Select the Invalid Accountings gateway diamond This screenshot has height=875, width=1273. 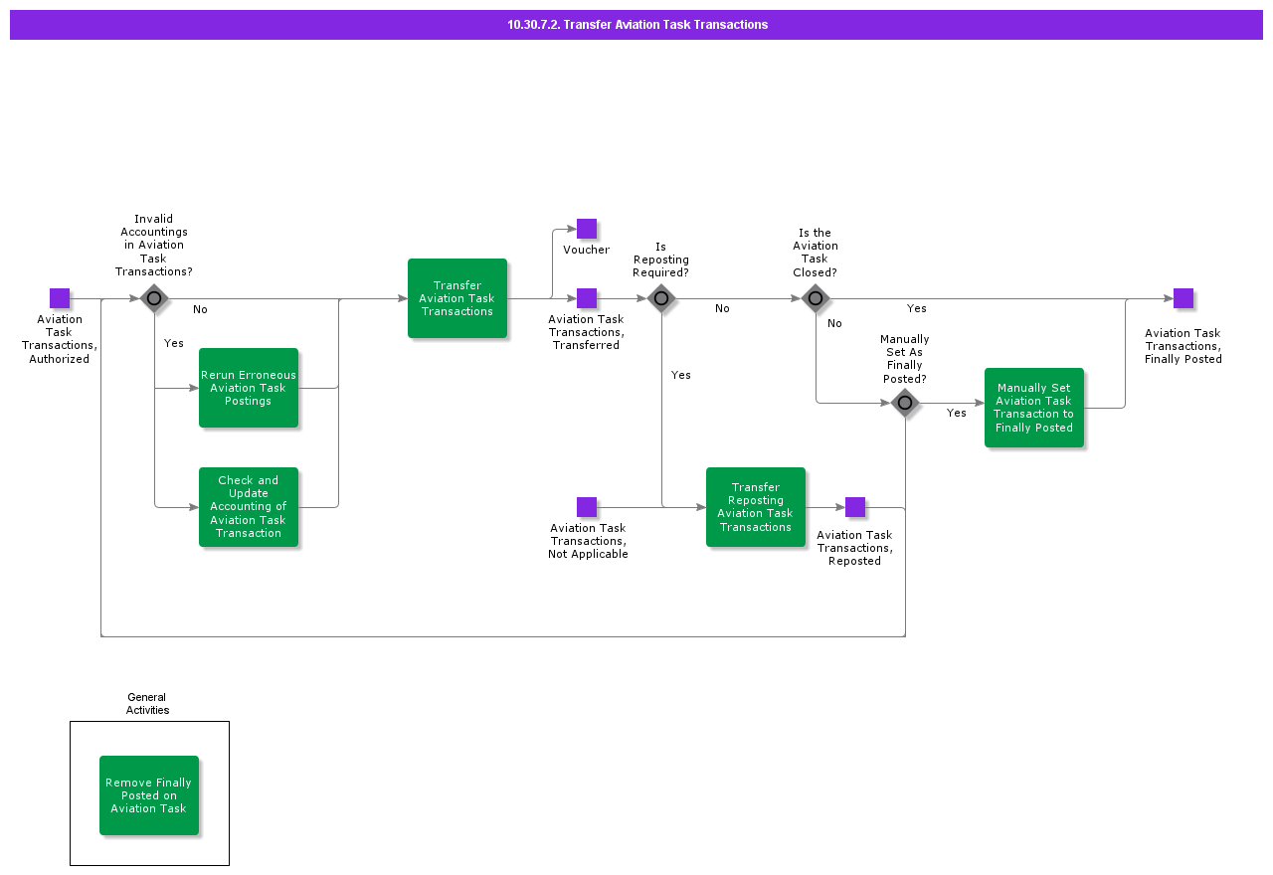154,298
